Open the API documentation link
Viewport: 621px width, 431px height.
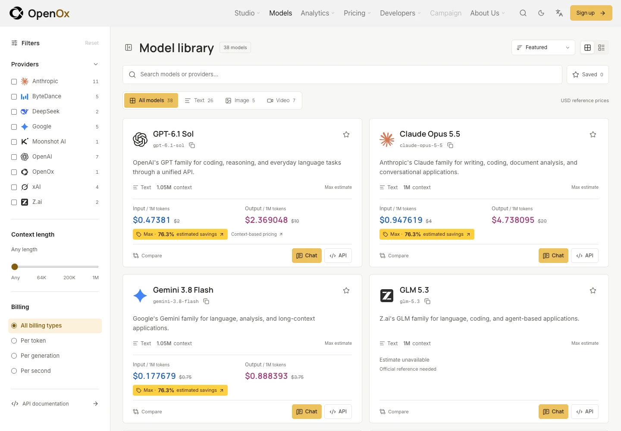(55, 404)
